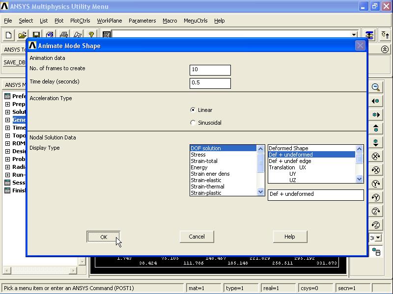Screen dimensions: 393x294
Task: Click the Open ANSYS file icon
Action: pyautogui.click(x=22, y=35)
